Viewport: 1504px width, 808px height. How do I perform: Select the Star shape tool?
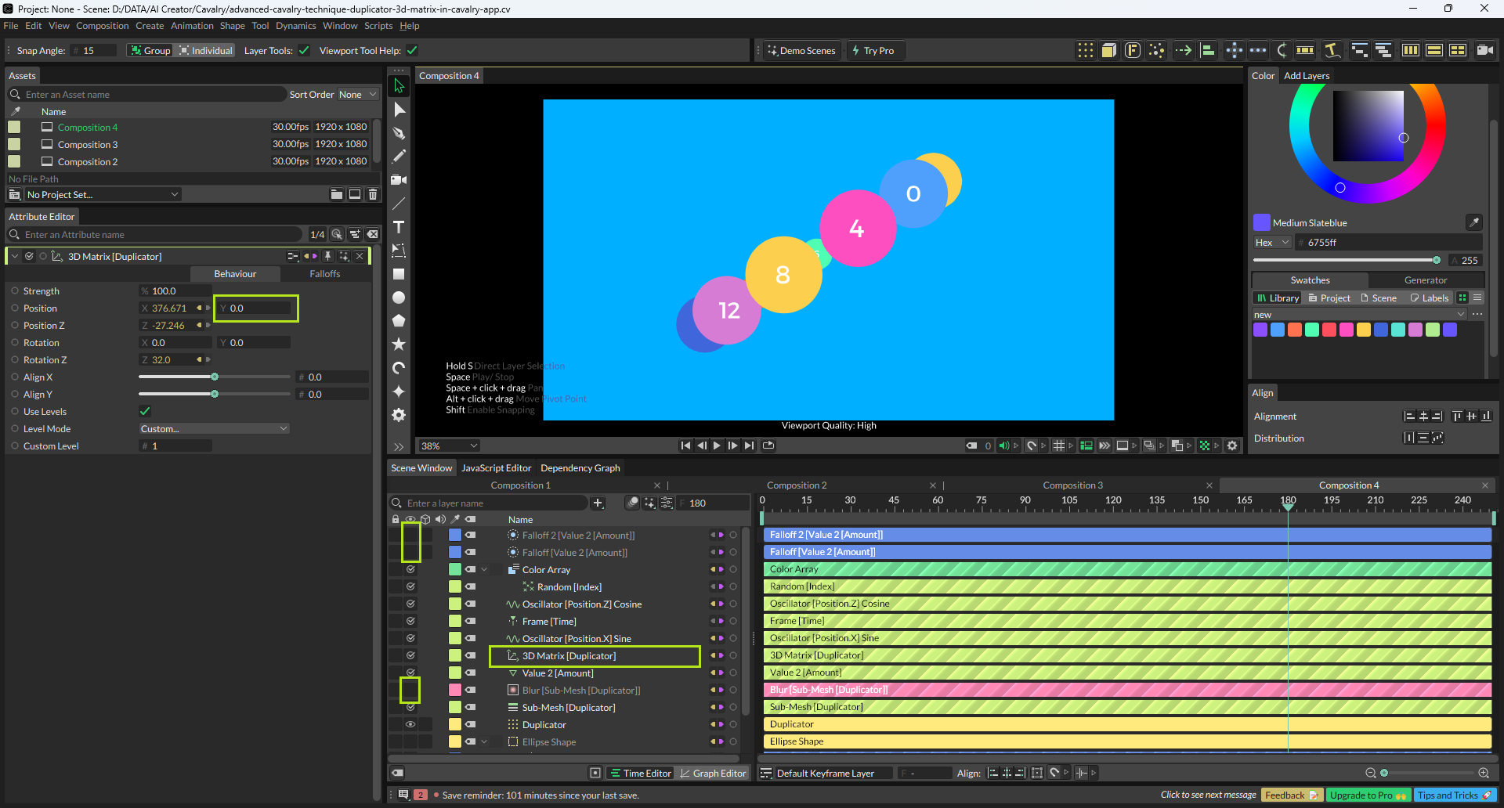pos(399,344)
